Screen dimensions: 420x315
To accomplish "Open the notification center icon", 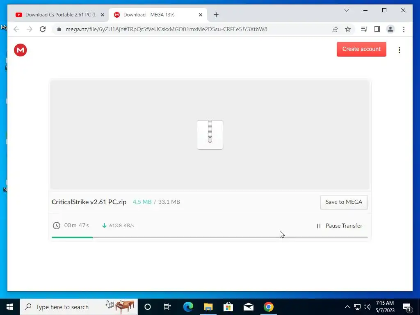I will 407,307.
